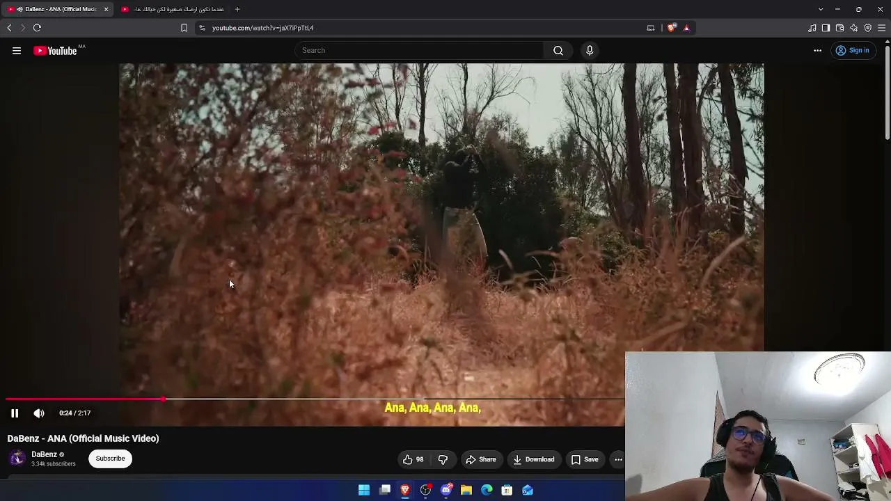
Task: Expand the tab search dropdown arrow
Action: [821, 9]
